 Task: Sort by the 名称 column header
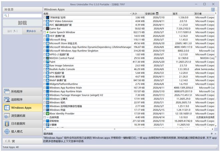(x=87, y=14)
